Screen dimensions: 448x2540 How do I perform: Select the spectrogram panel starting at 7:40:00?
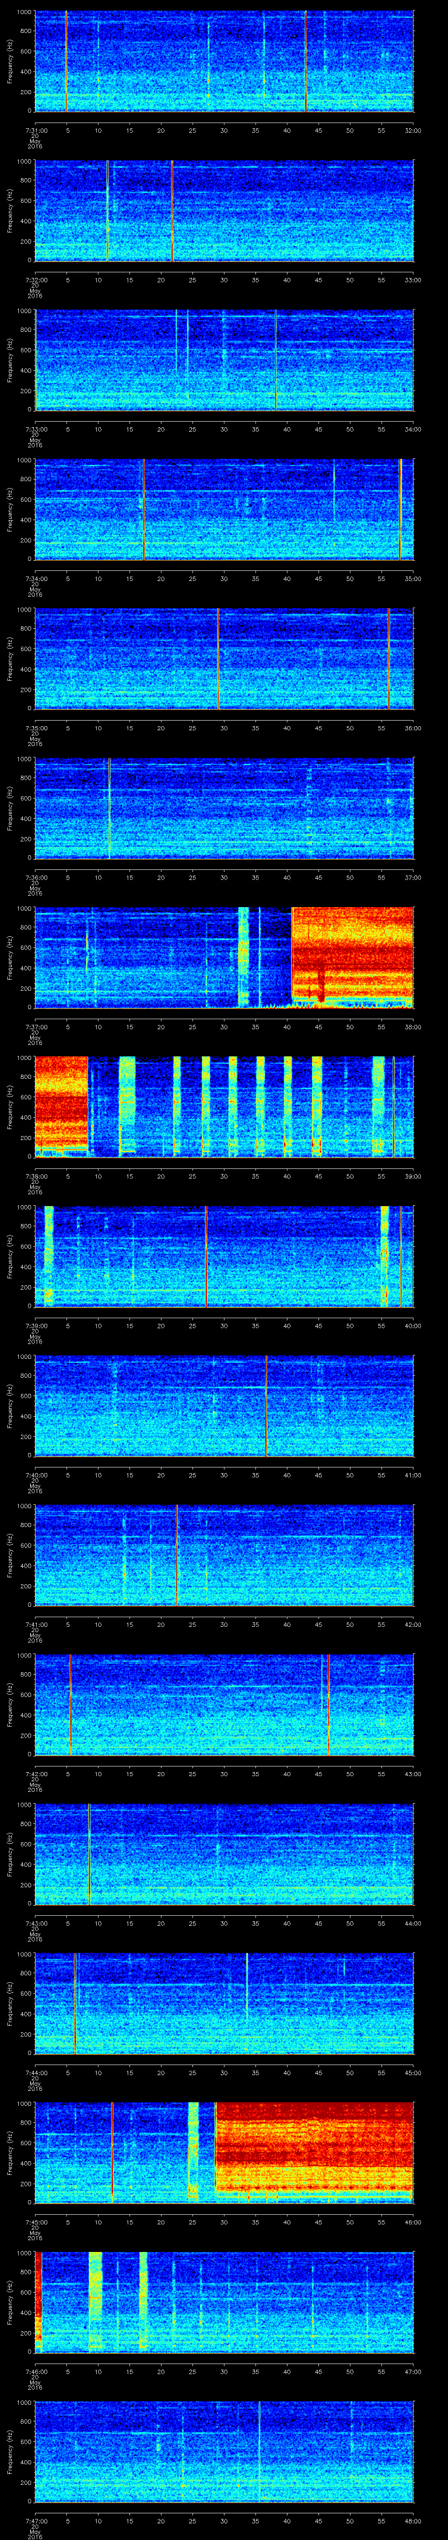coord(224,1405)
